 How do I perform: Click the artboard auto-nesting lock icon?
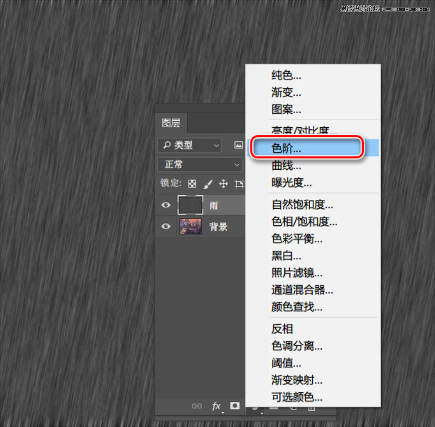tap(239, 184)
